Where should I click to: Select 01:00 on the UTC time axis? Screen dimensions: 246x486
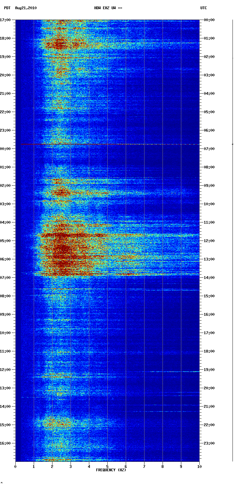click(209, 38)
